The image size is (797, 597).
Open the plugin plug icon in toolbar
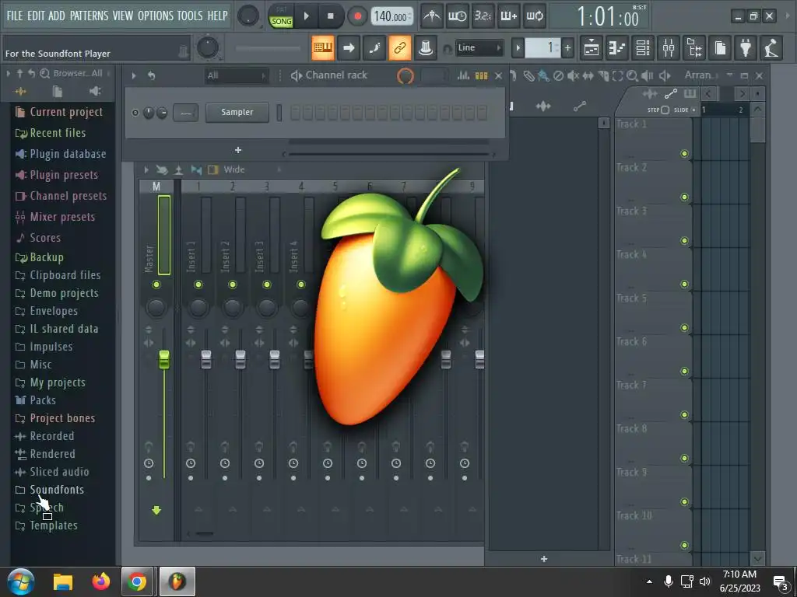click(746, 47)
